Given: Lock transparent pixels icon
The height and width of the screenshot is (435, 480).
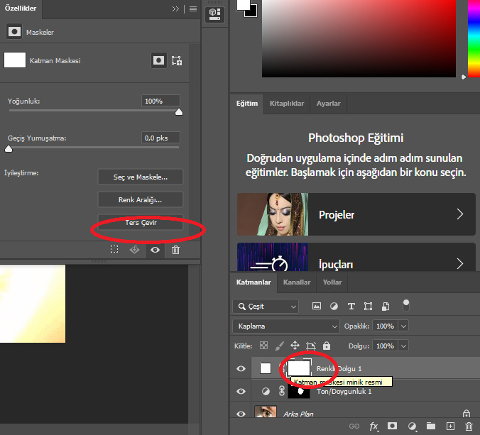Looking at the screenshot, I should (263, 346).
